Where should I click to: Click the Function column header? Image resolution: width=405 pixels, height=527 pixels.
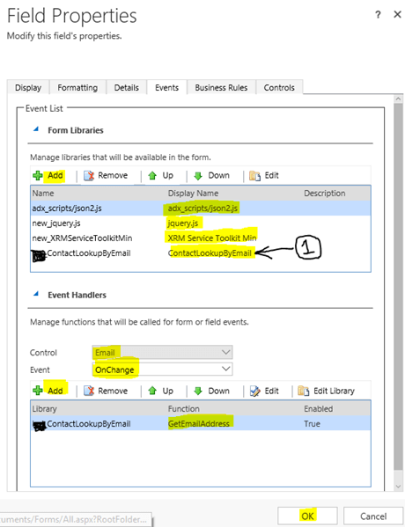[184, 409]
